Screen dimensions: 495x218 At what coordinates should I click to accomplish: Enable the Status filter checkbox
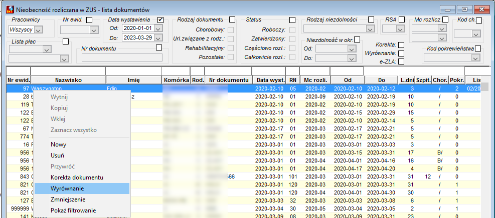[292, 20]
